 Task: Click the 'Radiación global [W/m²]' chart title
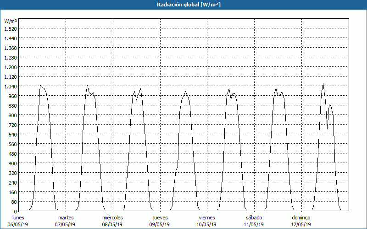189,5
